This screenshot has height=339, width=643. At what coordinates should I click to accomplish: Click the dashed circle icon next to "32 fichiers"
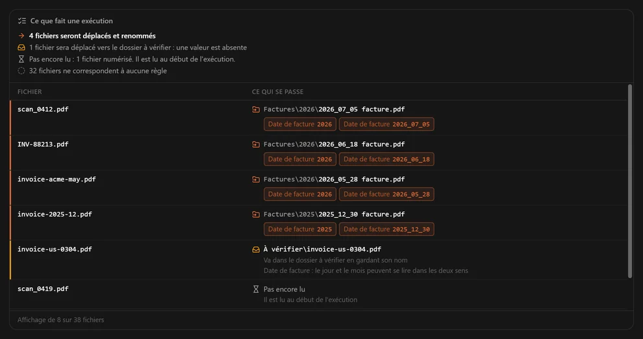[21, 71]
